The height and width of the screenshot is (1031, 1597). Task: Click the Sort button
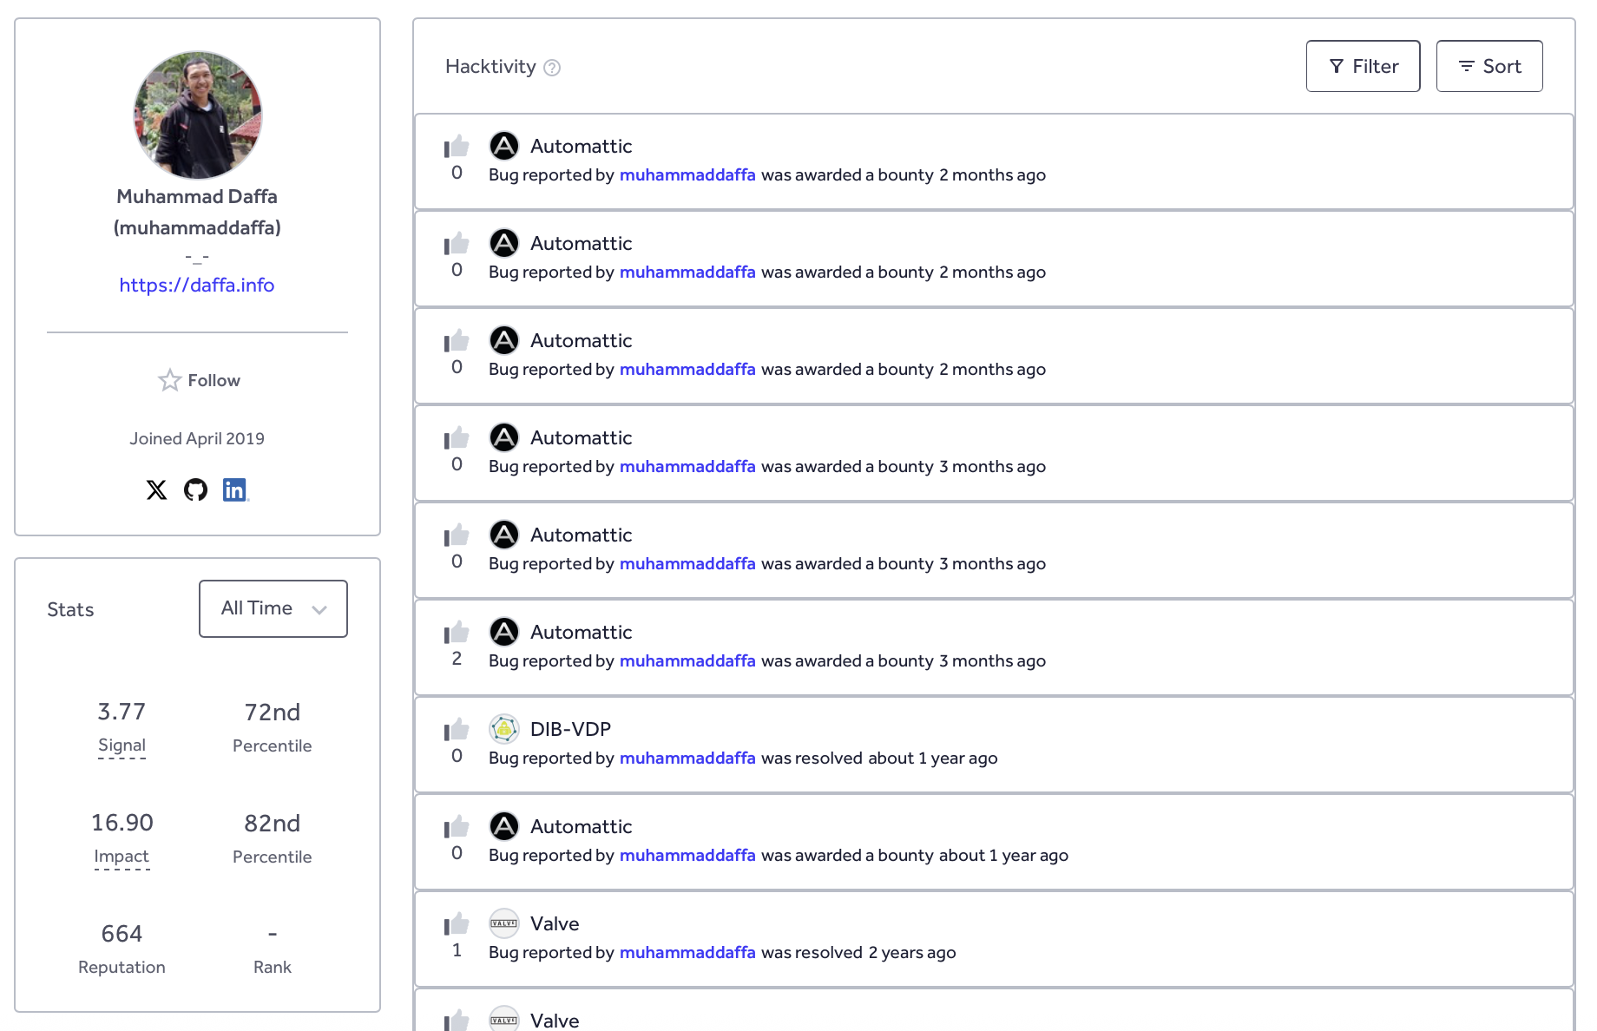pyautogui.click(x=1489, y=66)
